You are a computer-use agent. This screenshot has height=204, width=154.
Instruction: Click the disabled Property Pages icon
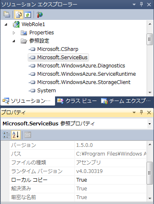click(x=28, y=135)
